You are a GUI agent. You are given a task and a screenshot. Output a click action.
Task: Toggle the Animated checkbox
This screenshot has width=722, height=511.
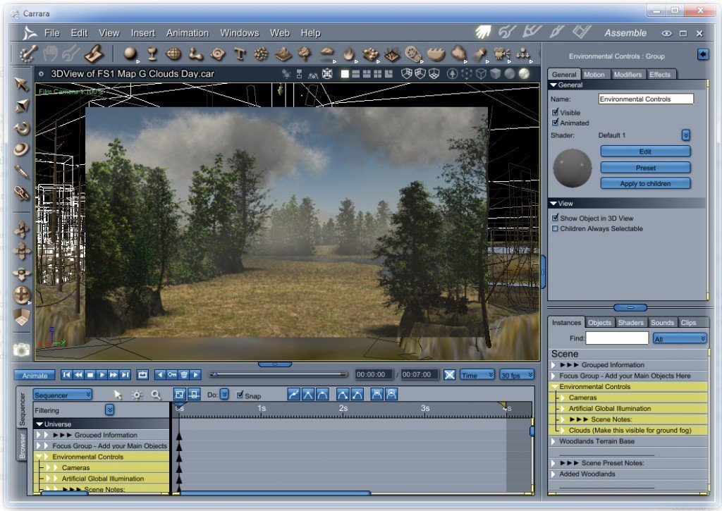[x=555, y=123]
